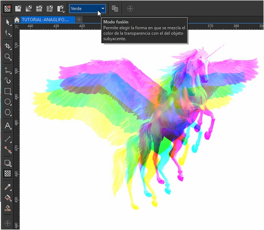Image resolution: width=264 pixels, height=230 pixels.
Task: Select the Drop Shadow tool
Action: (x=8, y=163)
